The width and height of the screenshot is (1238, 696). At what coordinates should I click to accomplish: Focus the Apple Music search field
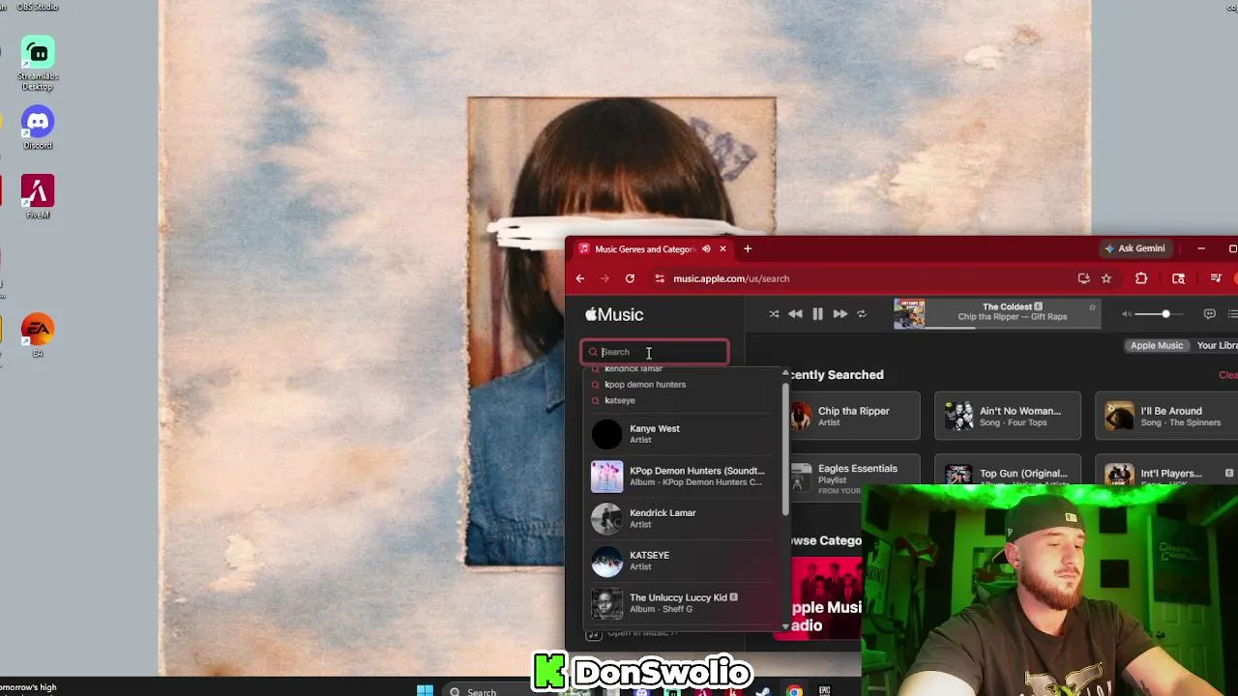click(655, 352)
